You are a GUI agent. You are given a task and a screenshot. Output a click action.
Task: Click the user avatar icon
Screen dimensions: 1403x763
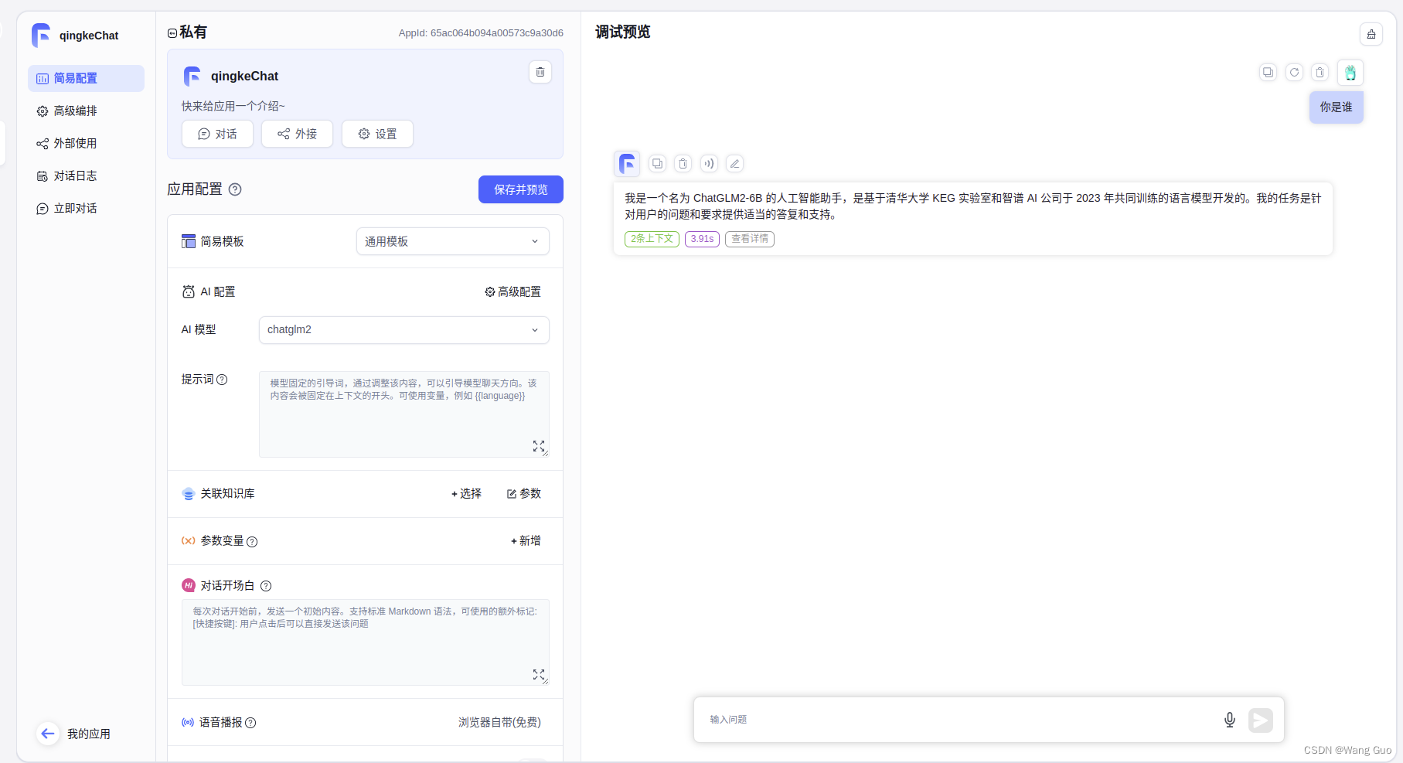(x=1350, y=73)
